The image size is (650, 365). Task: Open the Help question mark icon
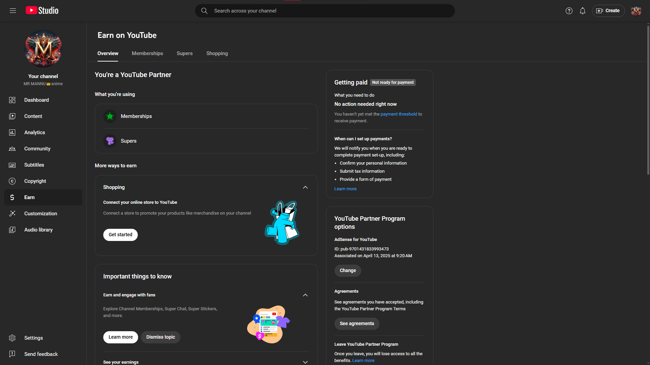(x=569, y=11)
